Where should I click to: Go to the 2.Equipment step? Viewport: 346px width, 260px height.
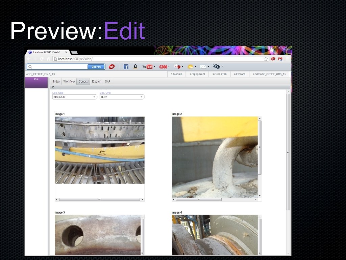tap(197, 74)
